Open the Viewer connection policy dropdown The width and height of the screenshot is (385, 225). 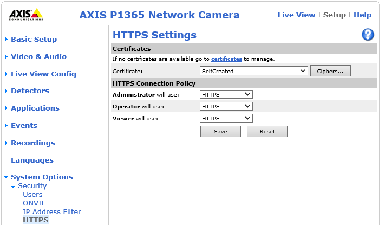pos(226,118)
